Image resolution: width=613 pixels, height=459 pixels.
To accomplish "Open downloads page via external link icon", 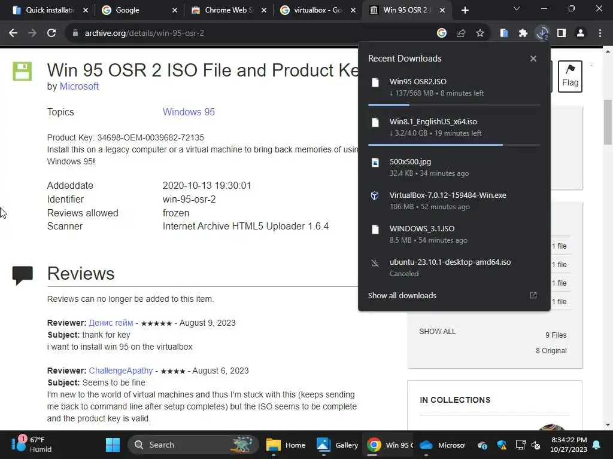I will coord(533,295).
